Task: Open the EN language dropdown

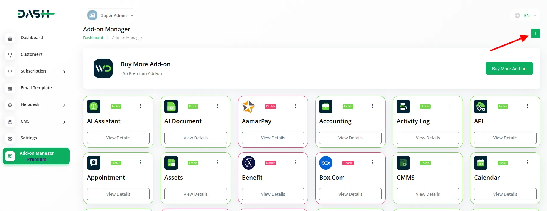Action: (526, 16)
